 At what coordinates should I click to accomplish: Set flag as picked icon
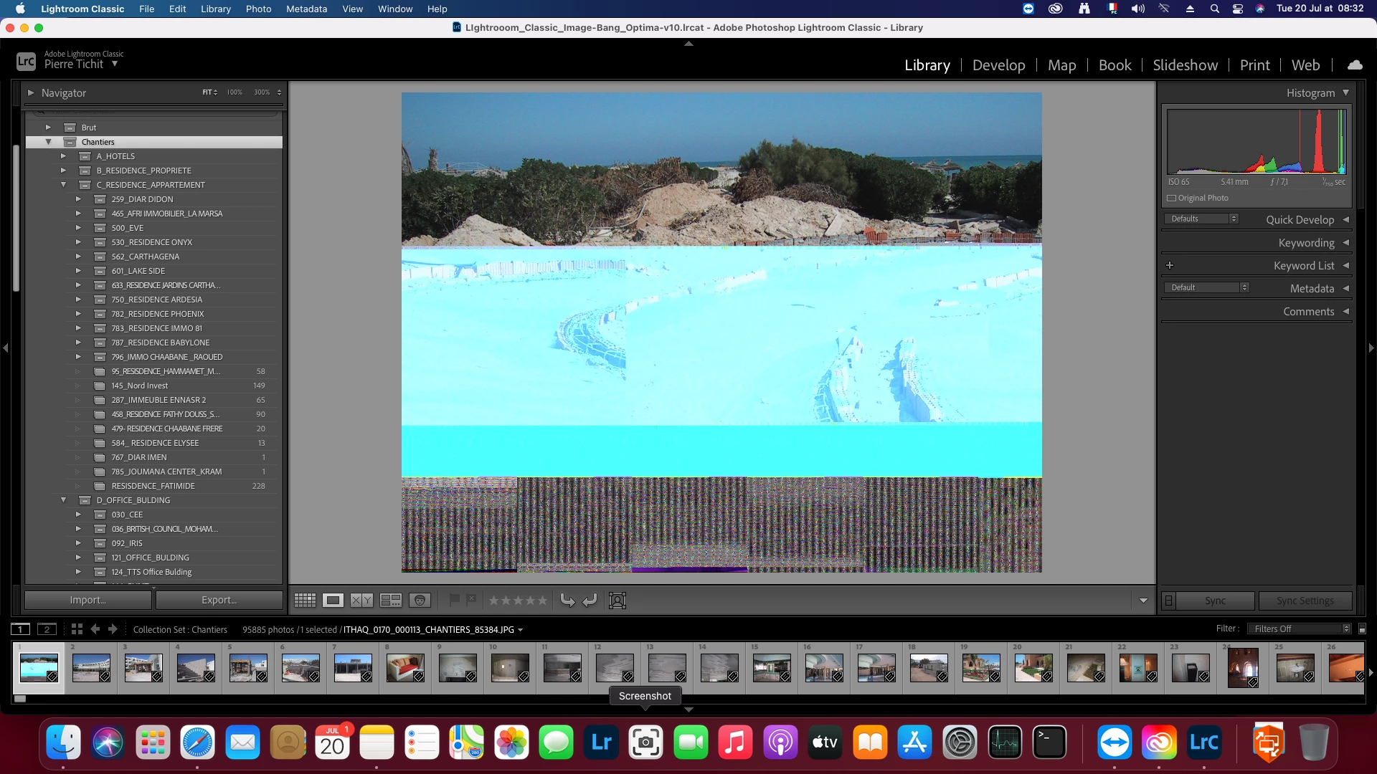click(x=455, y=600)
